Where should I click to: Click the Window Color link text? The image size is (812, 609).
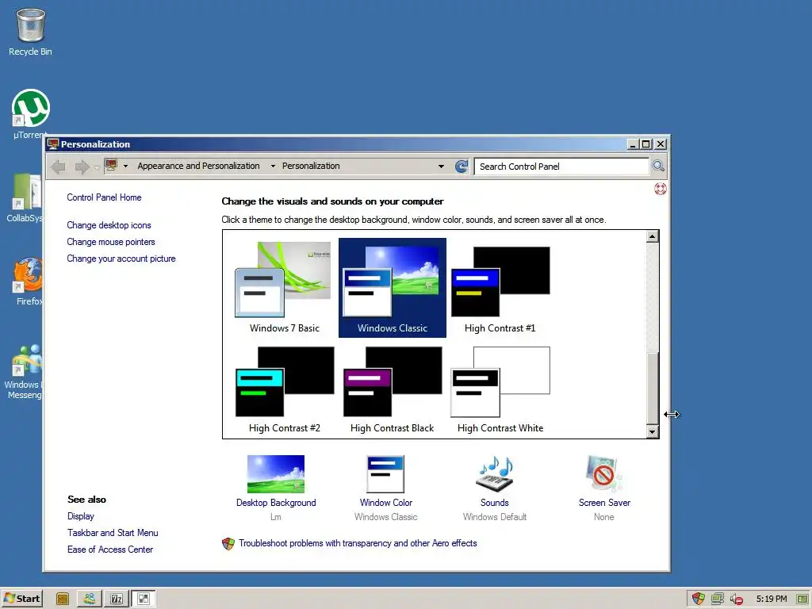pyautogui.click(x=386, y=502)
